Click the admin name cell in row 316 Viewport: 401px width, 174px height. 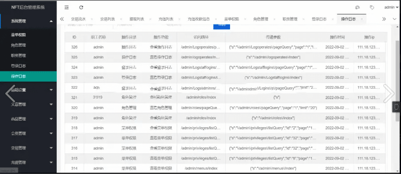tap(99, 148)
